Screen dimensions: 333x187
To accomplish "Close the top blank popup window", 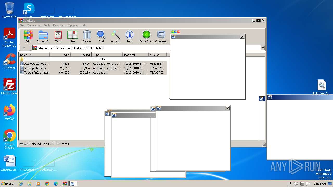I will [x=242, y=37].
